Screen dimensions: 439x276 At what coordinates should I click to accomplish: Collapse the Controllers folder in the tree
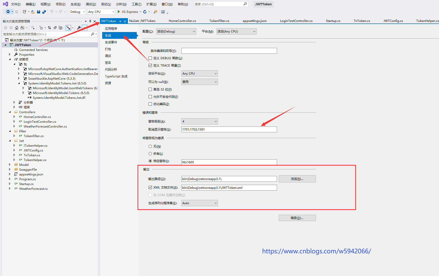click(10, 112)
